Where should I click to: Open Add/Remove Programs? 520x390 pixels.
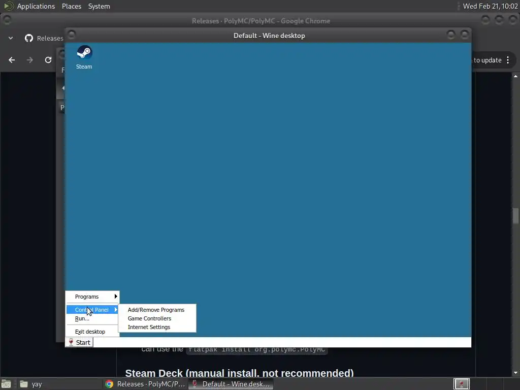click(x=156, y=310)
